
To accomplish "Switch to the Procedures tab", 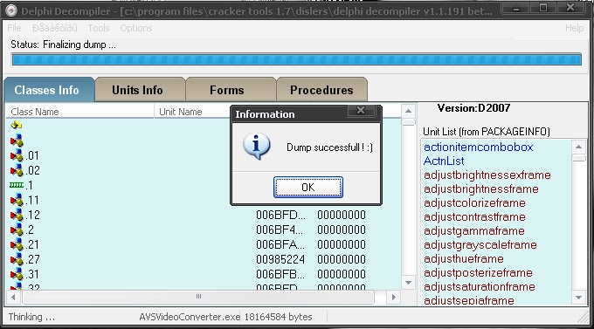I will pyautogui.click(x=321, y=90).
